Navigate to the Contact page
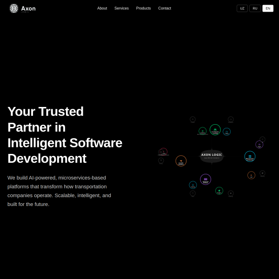Image resolution: width=279 pixels, height=279 pixels. [165, 8]
